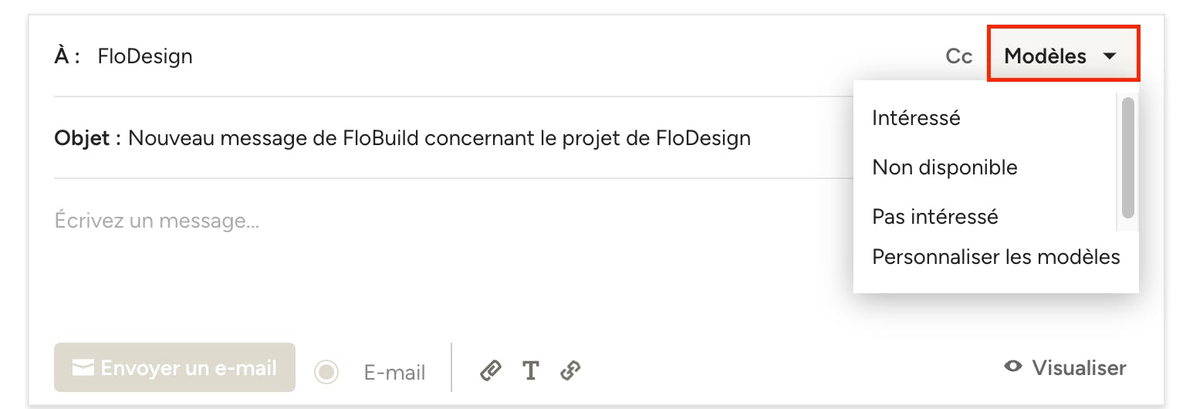The width and height of the screenshot is (1193, 409).
Task: Click the eye icon beside Visualiser
Action: click(x=1013, y=367)
